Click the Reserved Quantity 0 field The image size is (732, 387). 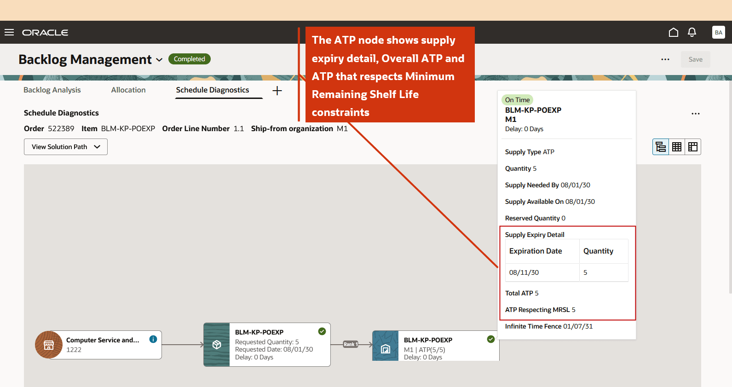[x=535, y=218]
